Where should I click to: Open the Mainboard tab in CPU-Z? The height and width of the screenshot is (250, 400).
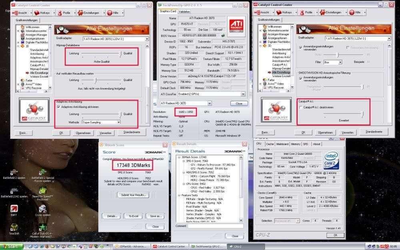pos(282,144)
